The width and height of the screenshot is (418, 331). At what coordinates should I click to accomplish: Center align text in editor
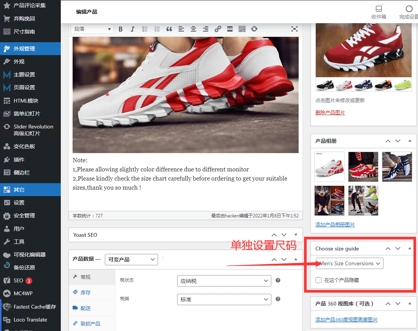[193, 29]
